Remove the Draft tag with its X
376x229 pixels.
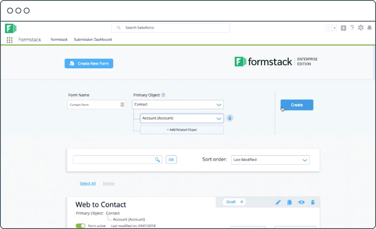[x=242, y=202]
